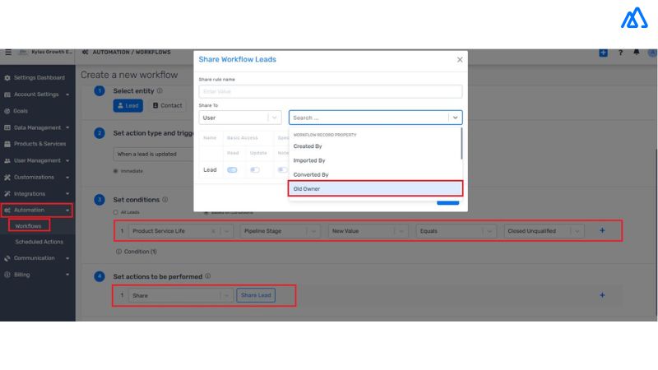
Task: Select the Immediate radio option
Action: [x=115, y=171]
